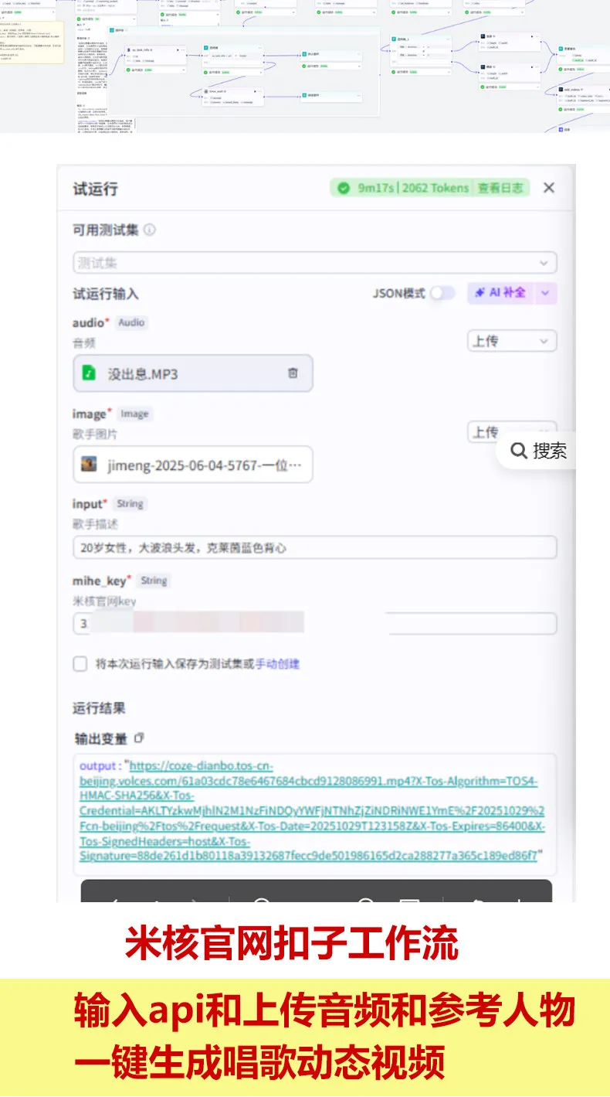The width and height of the screenshot is (610, 1097).
Task: Copy output variable with icon beside 输出变量
Action: (139, 738)
